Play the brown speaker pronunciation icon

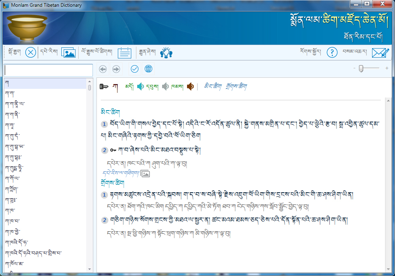tap(191, 86)
